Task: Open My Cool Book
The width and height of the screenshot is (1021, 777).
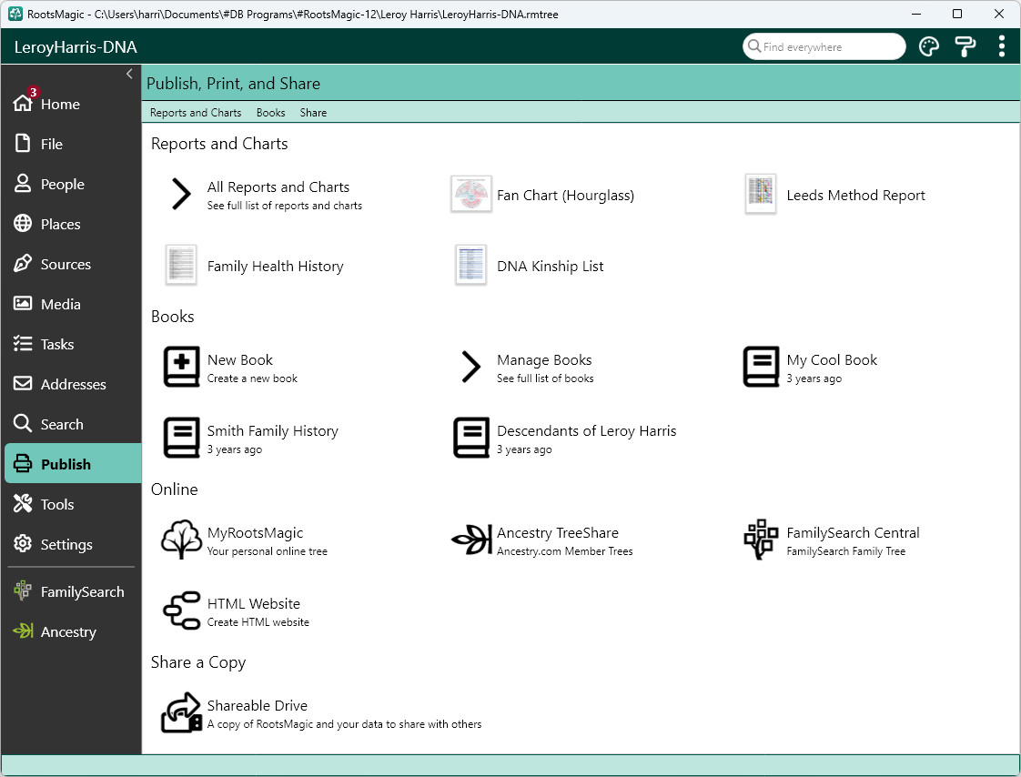Action: point(810,368)
